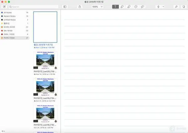The image size is (188, 133).
Task: Click the blue All Notes color dot
Action: (2, 12)
